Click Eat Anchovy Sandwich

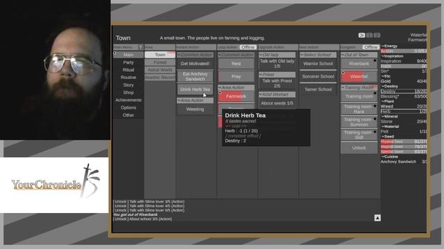195,77
